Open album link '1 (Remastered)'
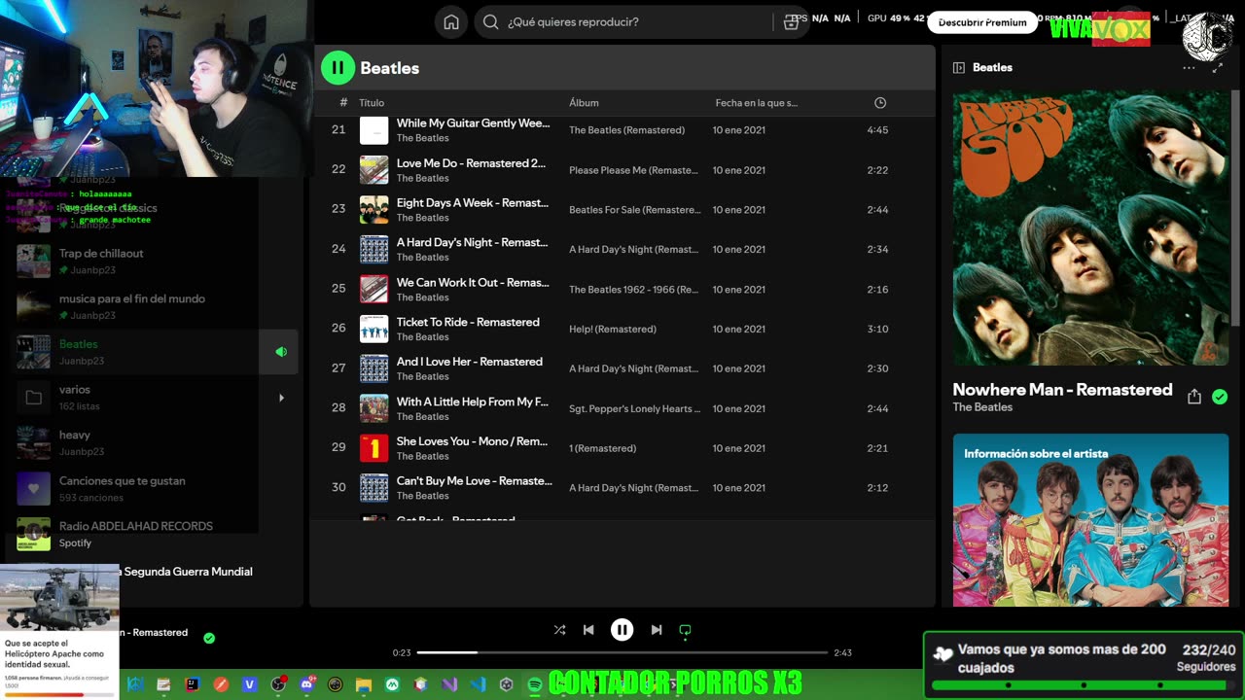The width and height of the screenshot is (1245, 700). pyautogui.click(x=602, y=449)
